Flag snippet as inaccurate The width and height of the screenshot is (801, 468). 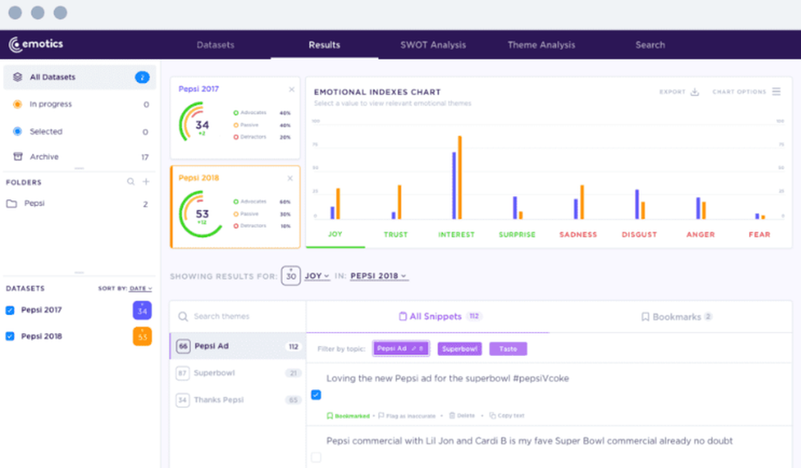[407, 416]
